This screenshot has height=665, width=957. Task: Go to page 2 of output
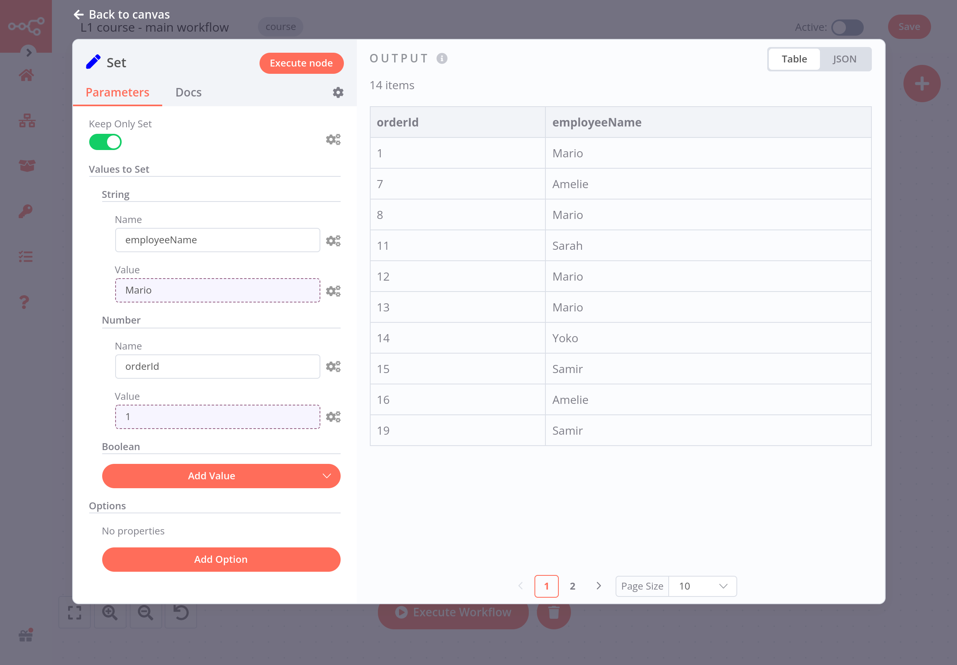pyautogui.click(x=573, y=586)
